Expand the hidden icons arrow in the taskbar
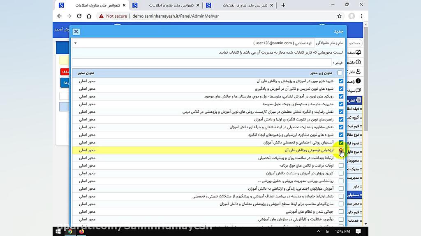 coord(318,231)
